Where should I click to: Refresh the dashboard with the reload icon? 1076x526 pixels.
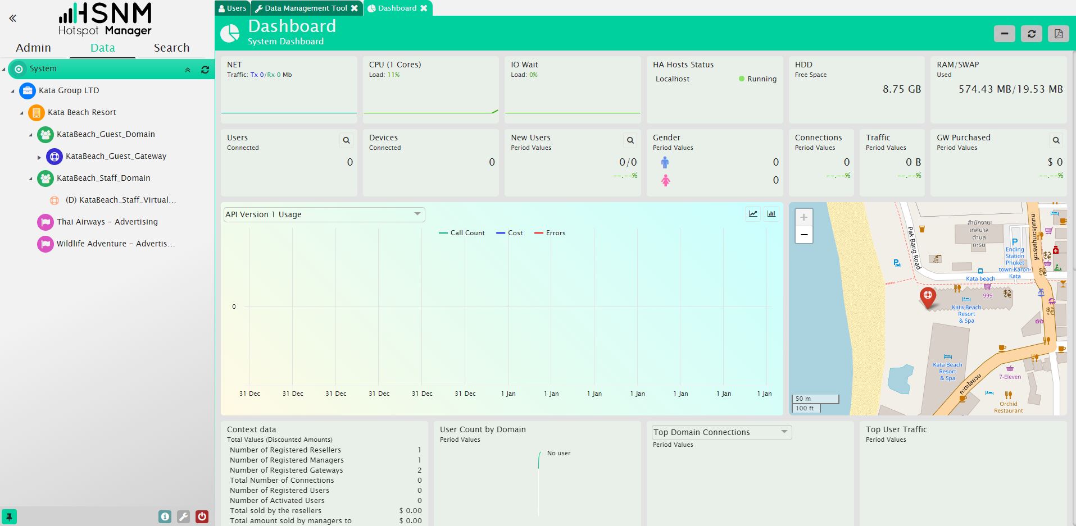1031,34
